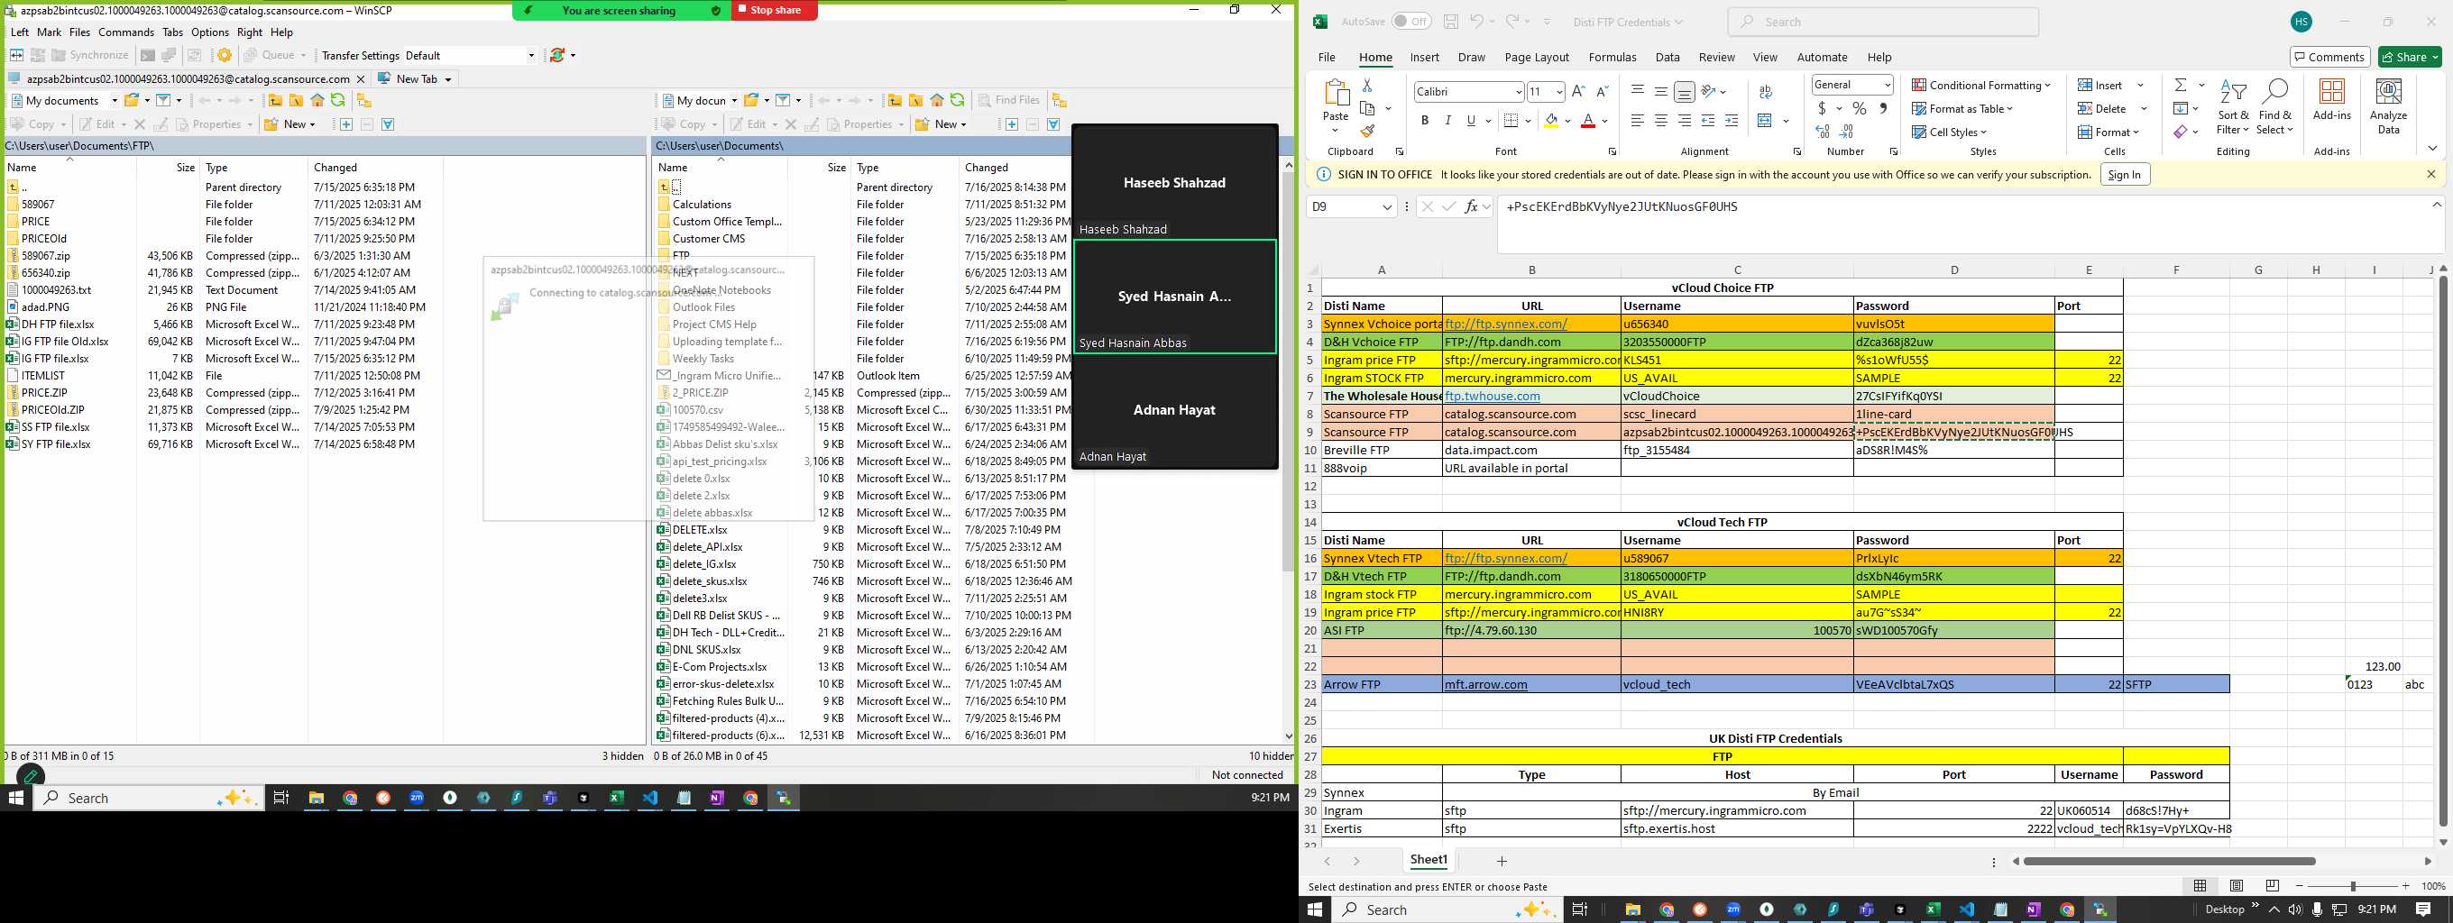Click the mft.arrow.com link in Arrow FTP row
The width and height of the screenshot is (2453, 923).
1485,684
